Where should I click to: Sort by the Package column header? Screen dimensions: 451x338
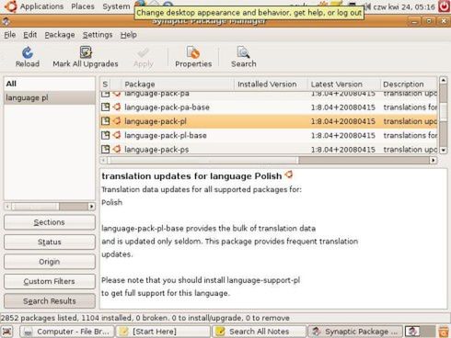point(178,84)
